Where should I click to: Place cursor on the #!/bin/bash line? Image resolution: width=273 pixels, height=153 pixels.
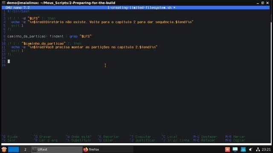tap(18, 11)
